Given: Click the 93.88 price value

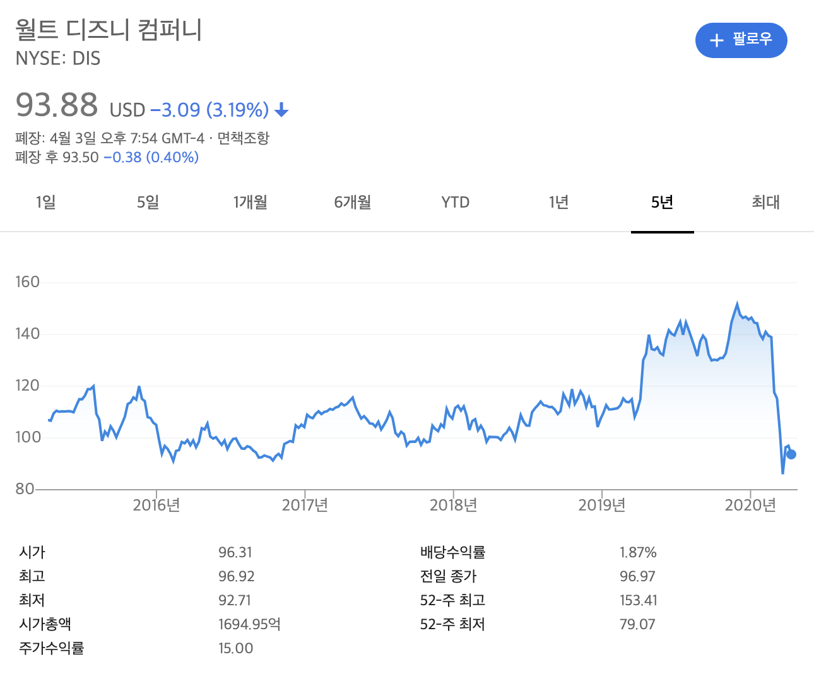Looking at the screenshot, I should pos(57,105).
